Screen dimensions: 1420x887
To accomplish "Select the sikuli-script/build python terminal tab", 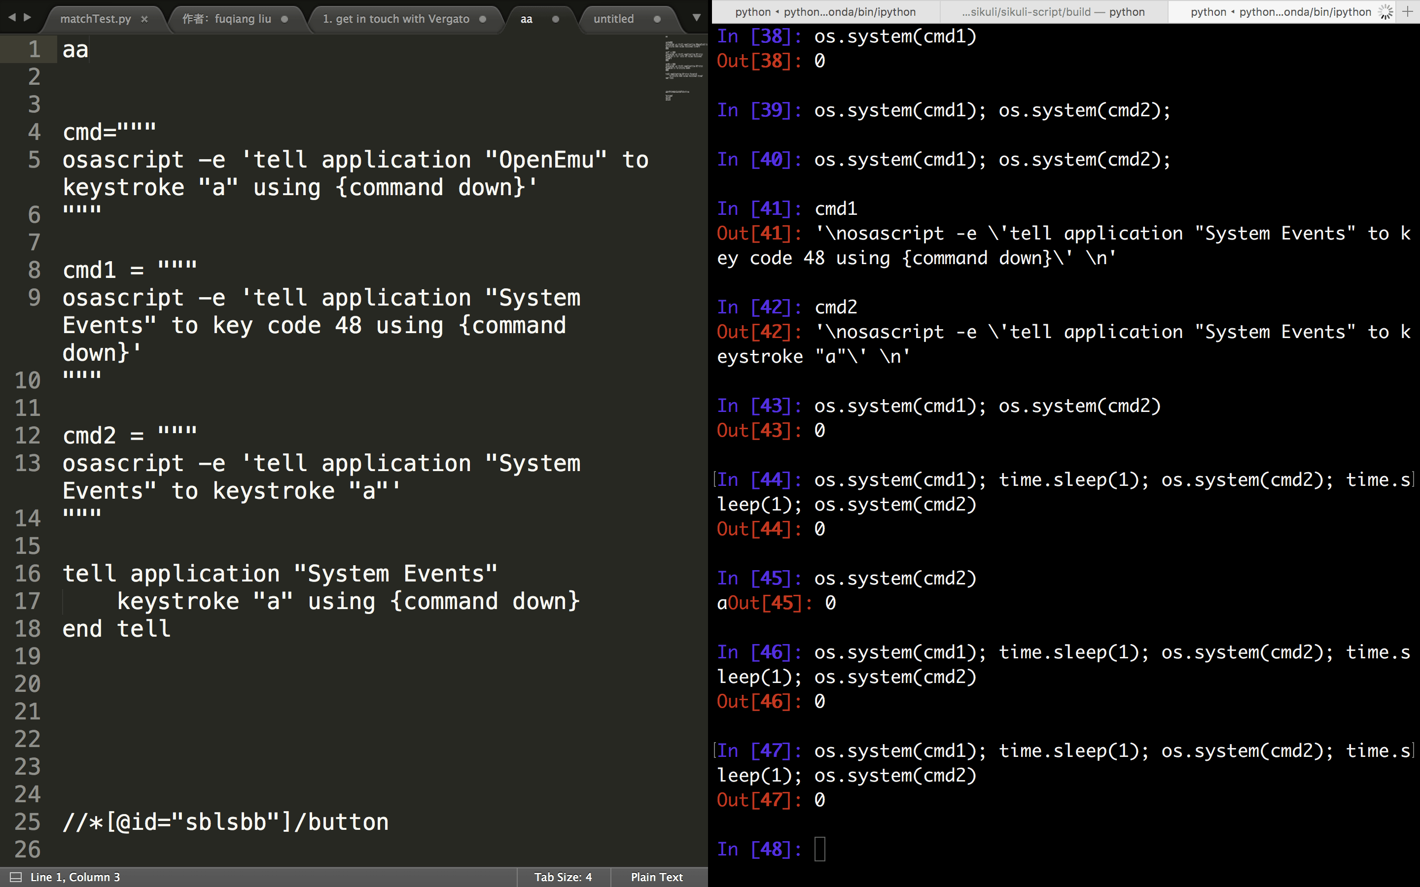I will coord(1053,12).
